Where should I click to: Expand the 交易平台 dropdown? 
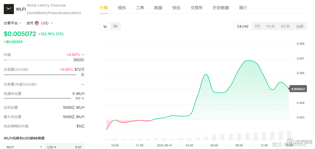12,23
